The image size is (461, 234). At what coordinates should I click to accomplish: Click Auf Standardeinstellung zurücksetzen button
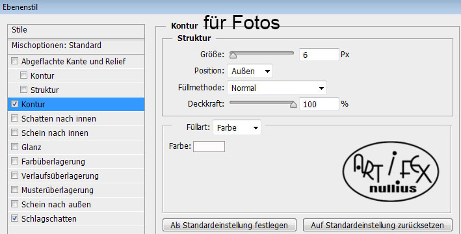(378, 225)
